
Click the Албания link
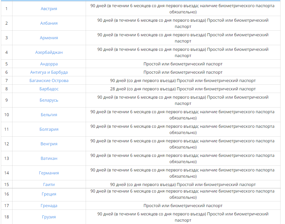49,23
